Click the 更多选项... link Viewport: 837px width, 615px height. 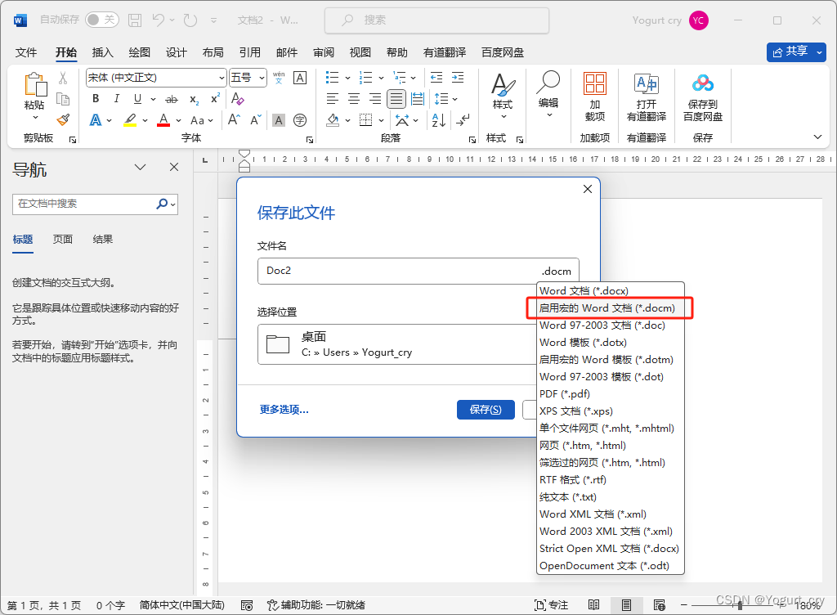pyautogui.click(x=284, y=410)
